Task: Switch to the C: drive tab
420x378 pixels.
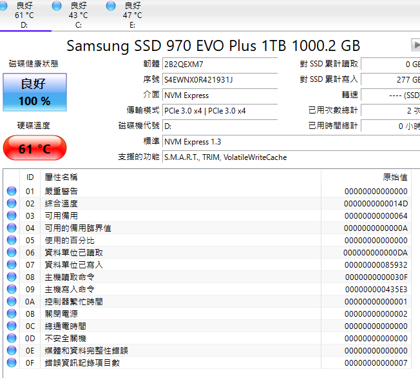Action: click(x=78, y=15)
